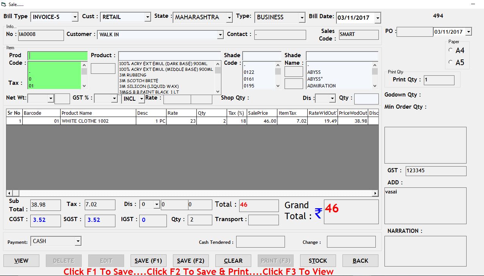Expand the Customer dropdown showing WALK IN
This screenshot has width=484, height=276.
point(220,35)
